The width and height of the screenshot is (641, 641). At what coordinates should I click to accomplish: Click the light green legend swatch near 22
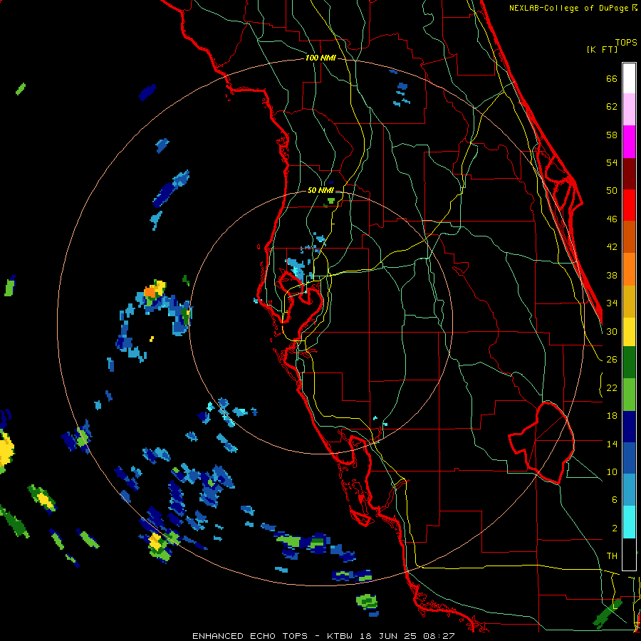(629, 395)
